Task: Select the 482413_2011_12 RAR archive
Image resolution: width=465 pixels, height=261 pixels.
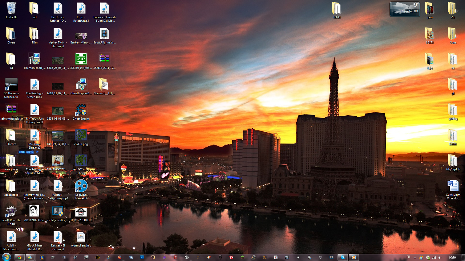Action: [104, 61]
